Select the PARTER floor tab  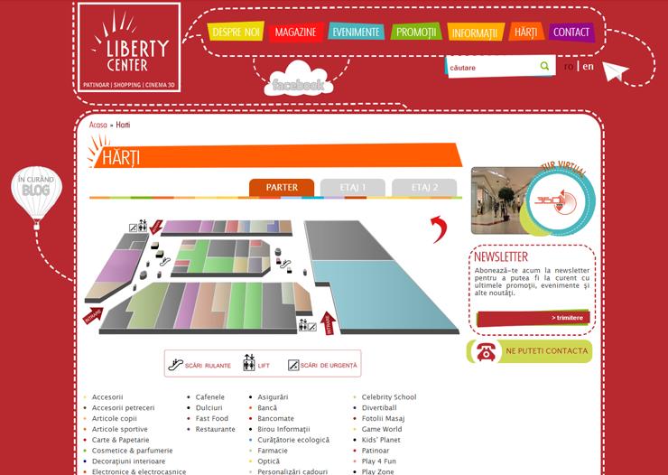coord(282,188)
